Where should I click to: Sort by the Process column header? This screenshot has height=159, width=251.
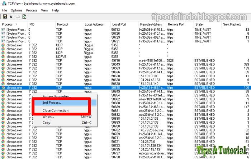click(x=14, y=24)
